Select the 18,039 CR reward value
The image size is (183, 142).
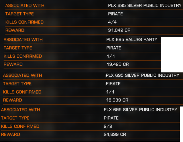(117, 100)
